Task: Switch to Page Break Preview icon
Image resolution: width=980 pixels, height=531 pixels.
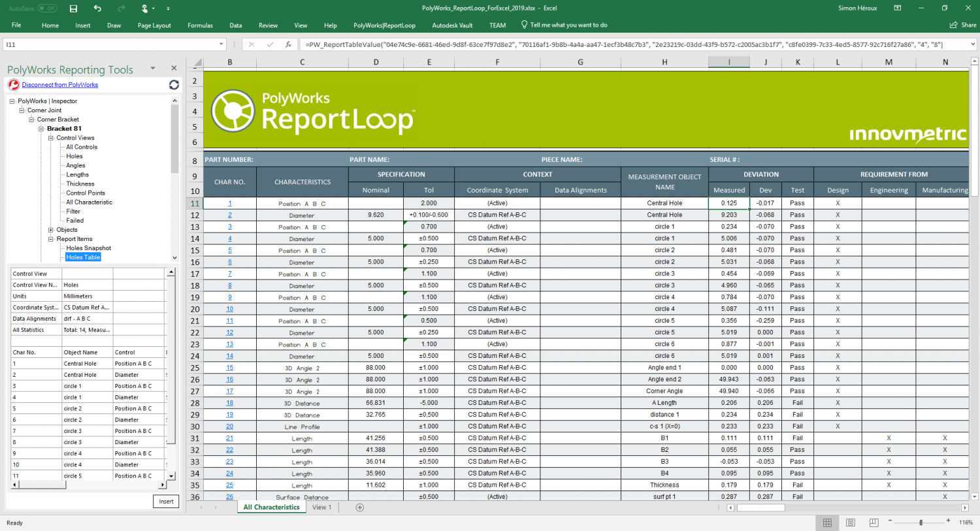Action: click(x=874, y=523)
